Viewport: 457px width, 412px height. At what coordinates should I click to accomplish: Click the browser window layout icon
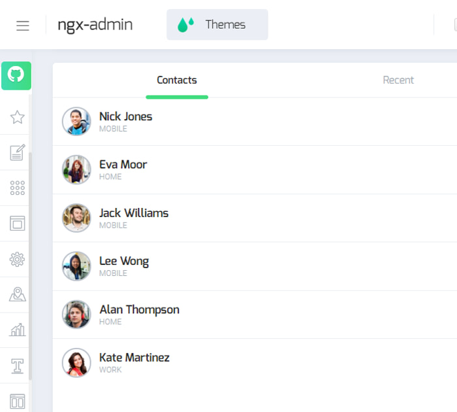(17, 224)
